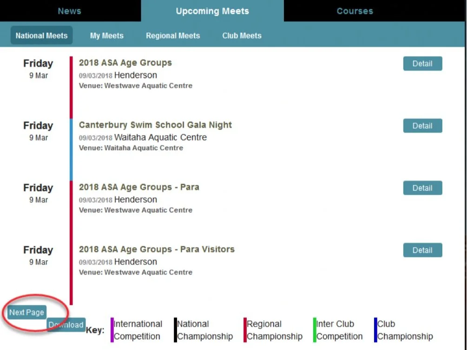
Task: Switch to the News tab
Action: 70,11
